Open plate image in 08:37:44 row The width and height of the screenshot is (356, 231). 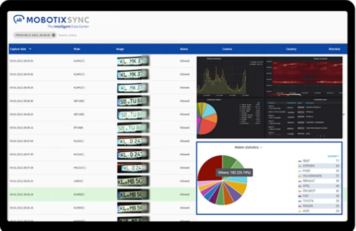(133, 141)
